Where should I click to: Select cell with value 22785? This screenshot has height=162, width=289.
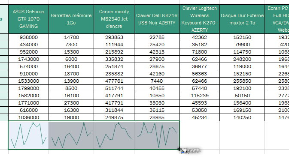coord(157,37)
